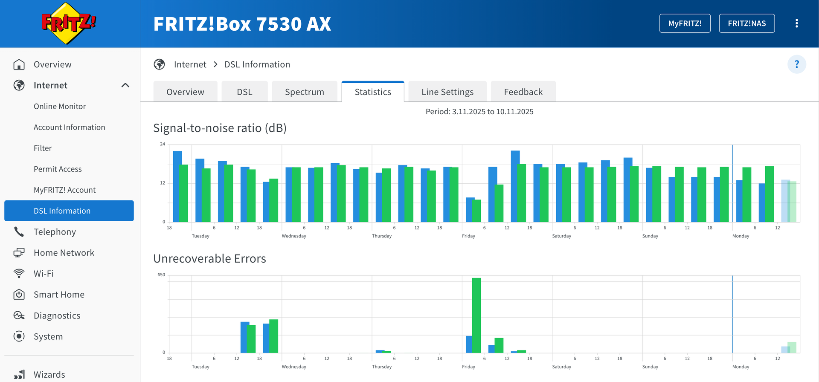The width and height of the screenshot is (819, 382).
Task: Open FRITZ!NAS from the header
Action: (x=746, y=23)
